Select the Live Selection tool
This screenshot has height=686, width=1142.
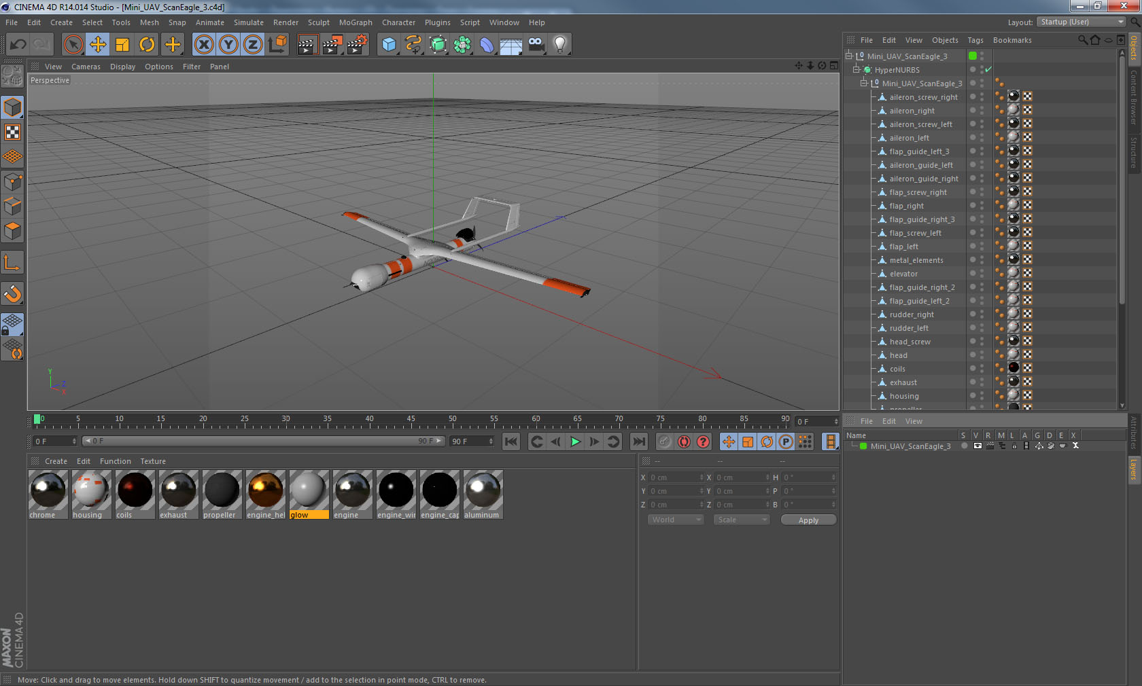coord(73,45)
